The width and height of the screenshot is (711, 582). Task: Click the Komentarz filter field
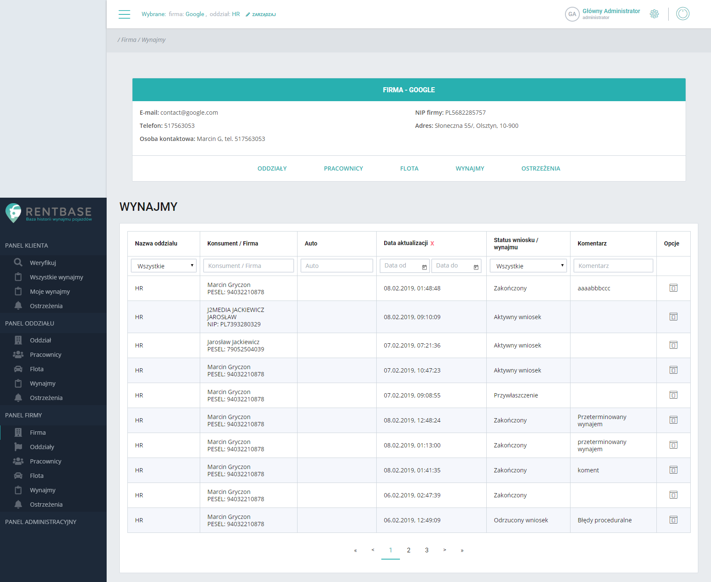613,266
